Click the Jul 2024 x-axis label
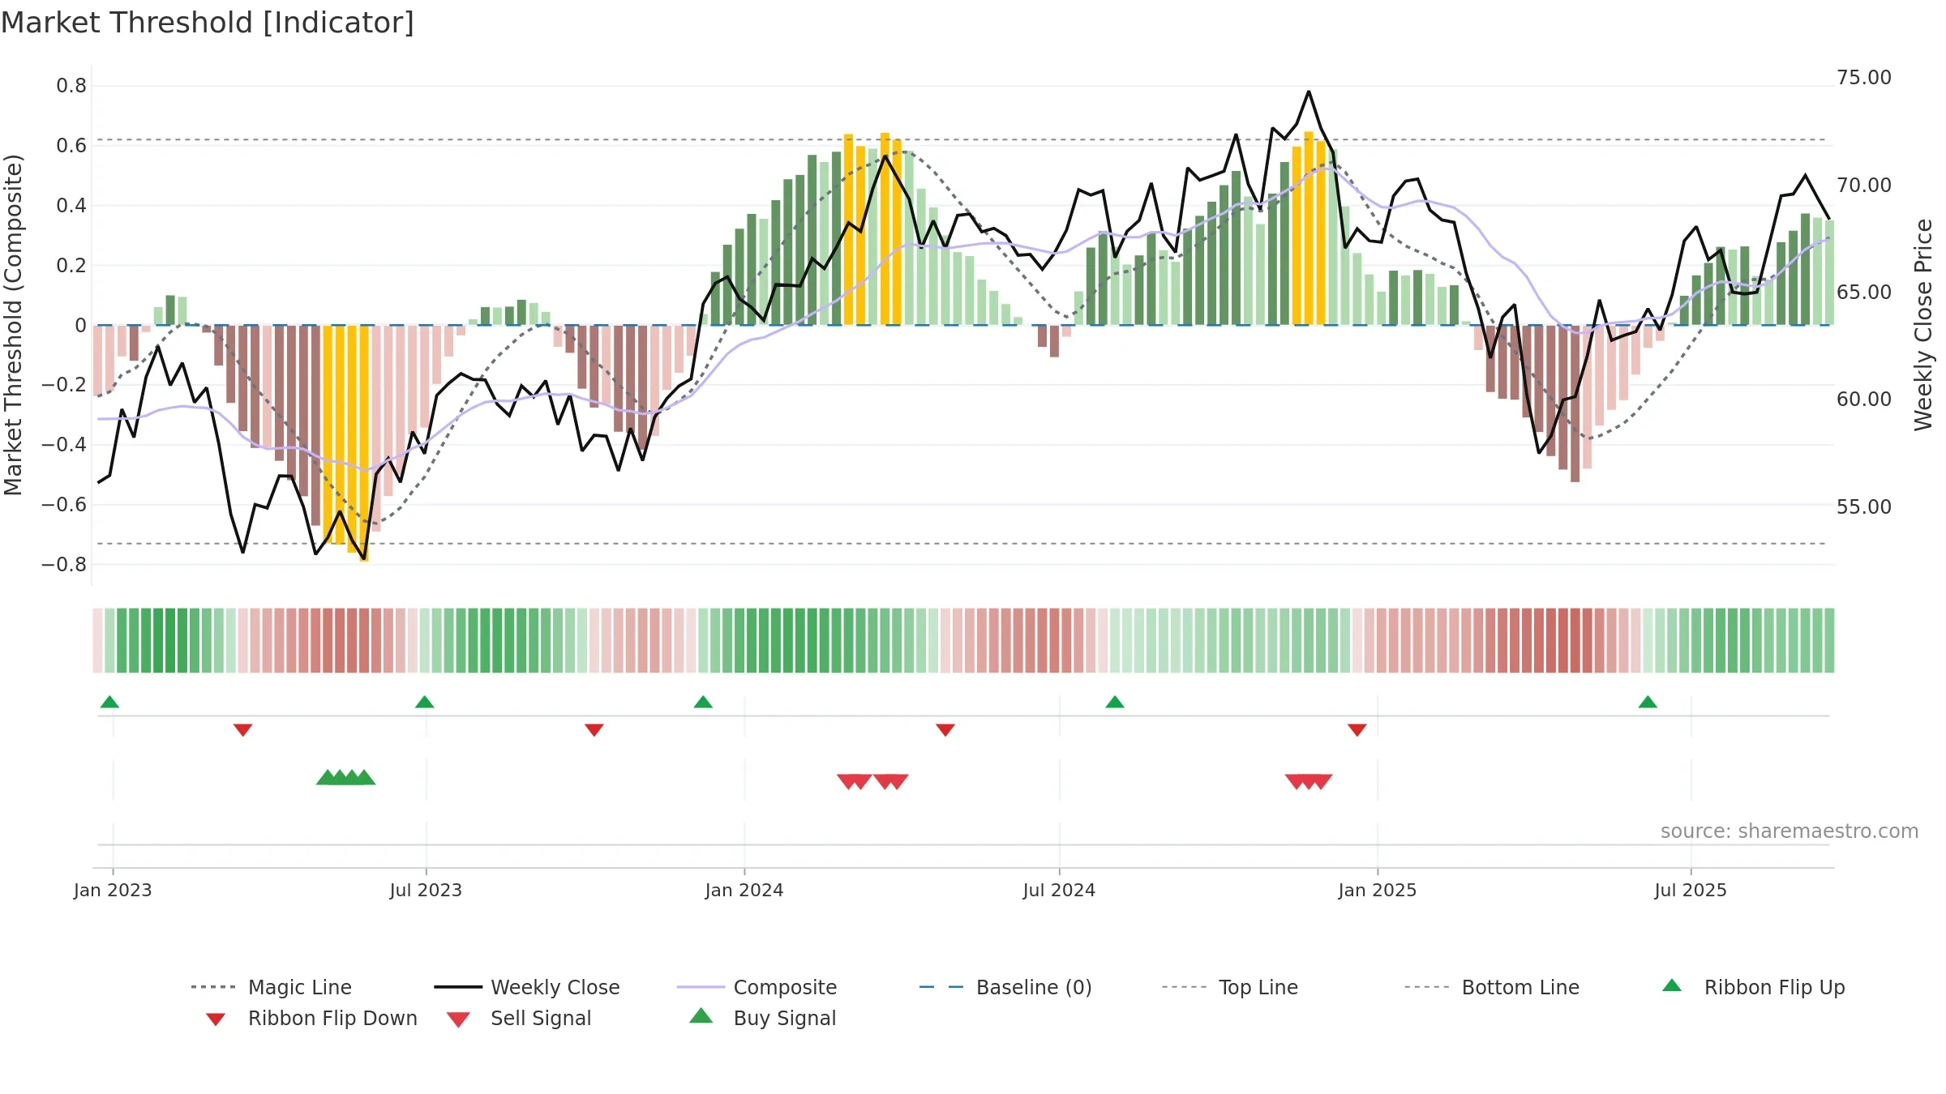 point(1059,890)
